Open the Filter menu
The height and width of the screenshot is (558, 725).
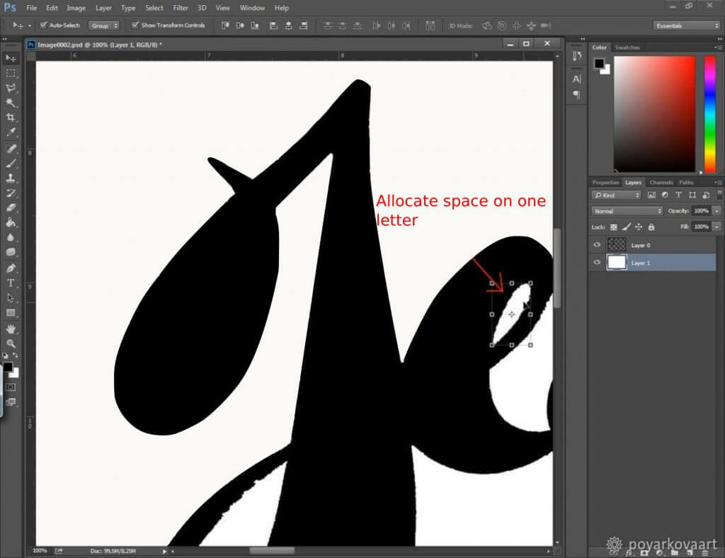181,8
